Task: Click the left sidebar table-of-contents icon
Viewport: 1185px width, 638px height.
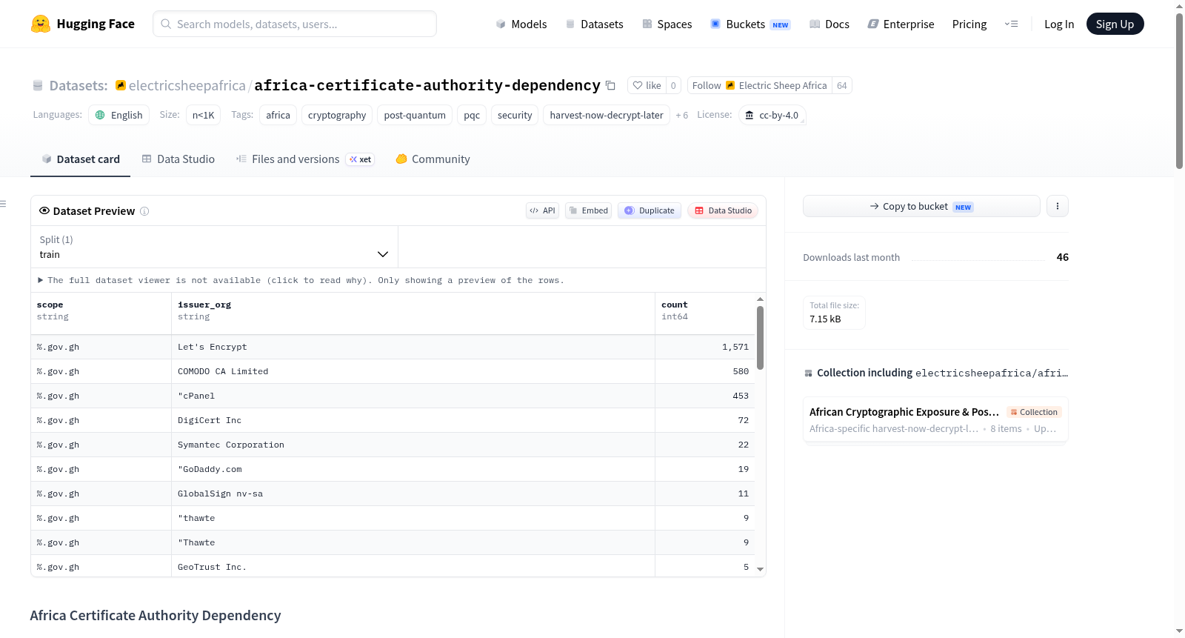Action: [3, 204]
